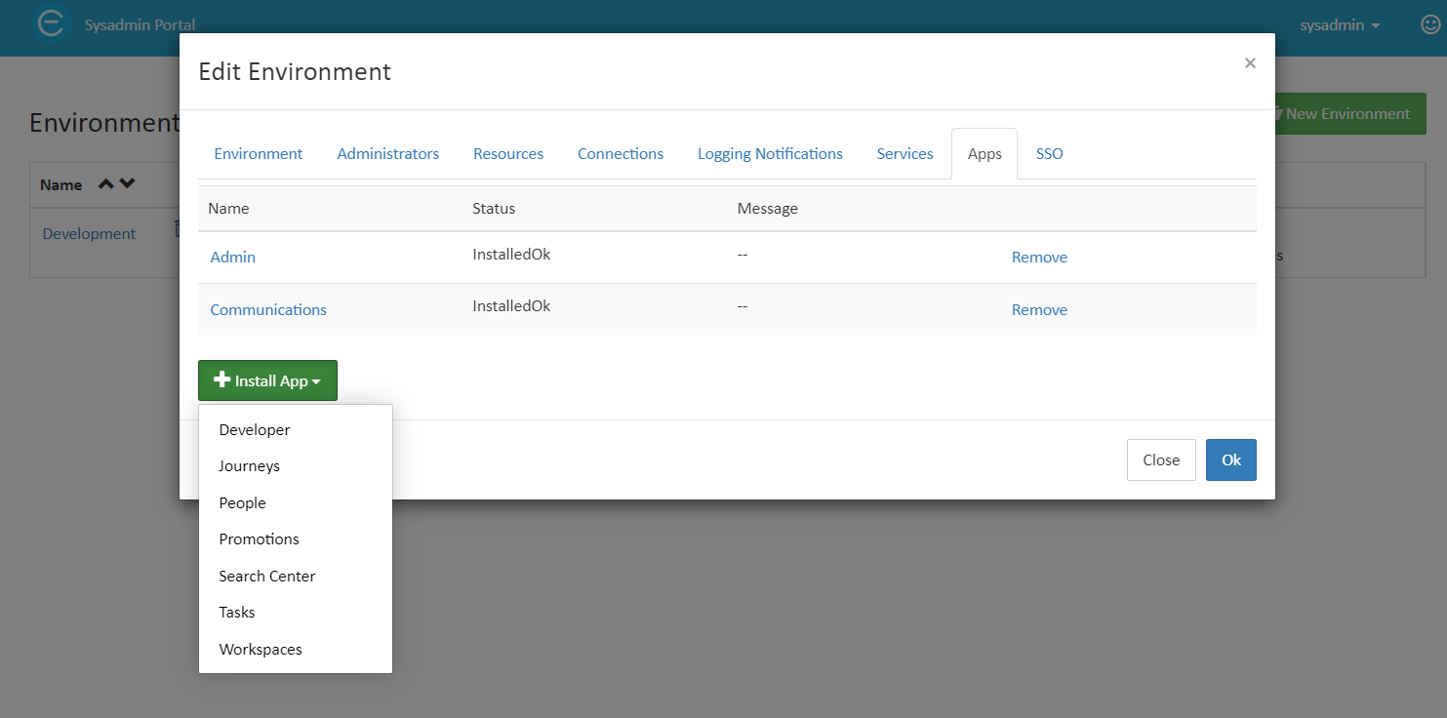Open the SSO tab
1447x718 pixels.
pyautogui.click(x=1050, y=154)
